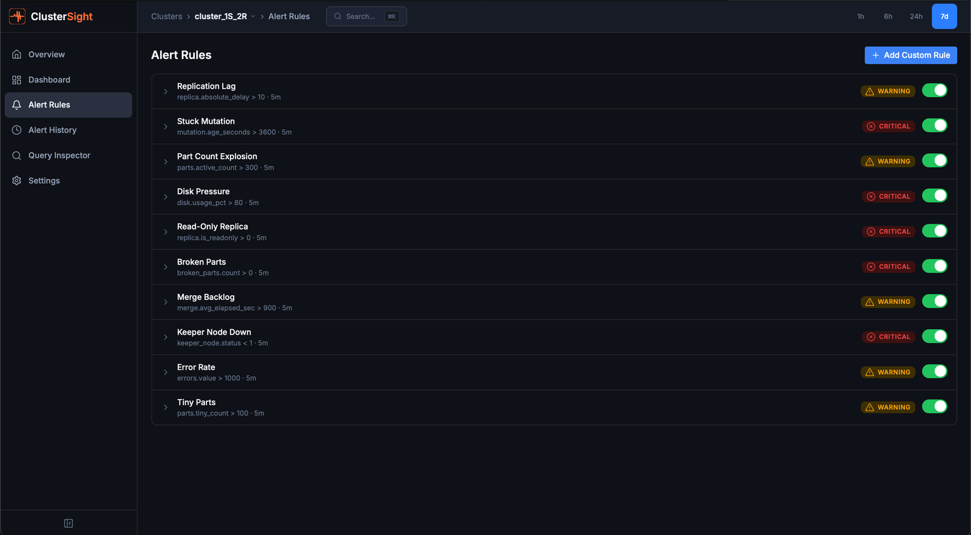Click the Keeper Node Down CRITICAL badge
Viewport: 971px width, 535px height.
[888, 337]
